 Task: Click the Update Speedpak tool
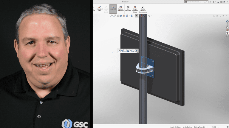pos(120,8)
